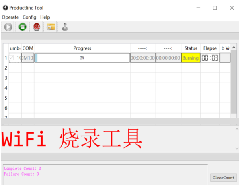Open the Help menu
The width and height of the screenshot is (240, 186).
pos(45,17)
